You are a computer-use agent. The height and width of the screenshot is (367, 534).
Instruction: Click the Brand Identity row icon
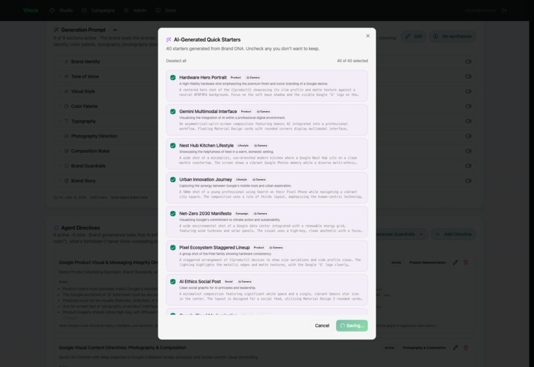[x=66, y=61]
